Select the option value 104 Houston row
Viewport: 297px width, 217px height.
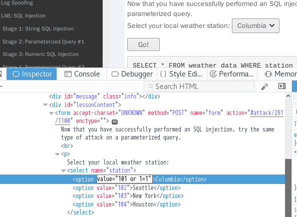127,204
